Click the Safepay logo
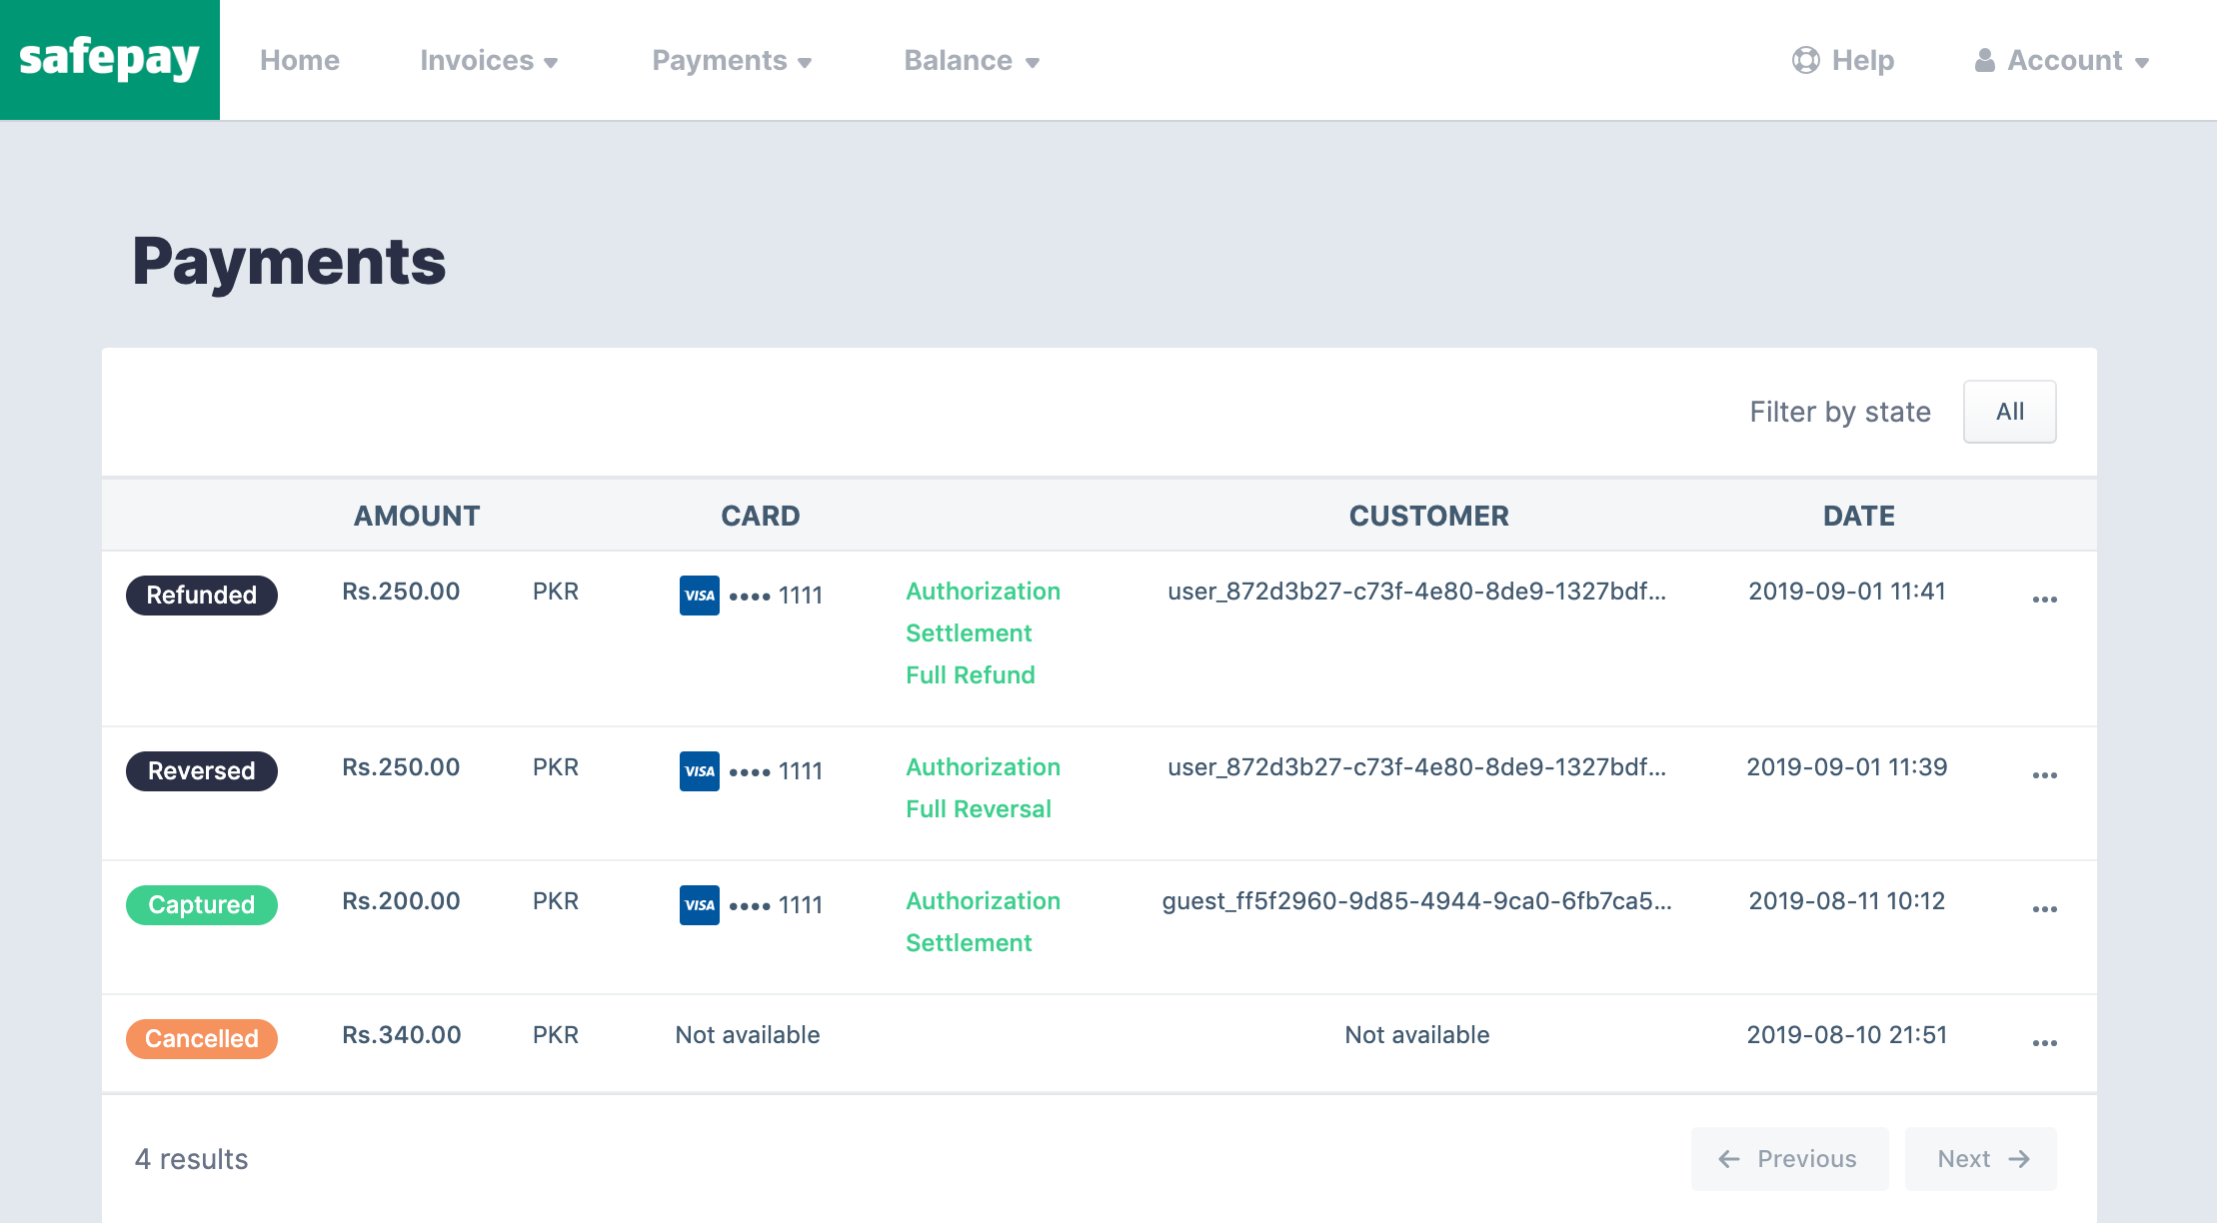The width and height of the screenshot is (2217, 1223). [x=109, y=59]
